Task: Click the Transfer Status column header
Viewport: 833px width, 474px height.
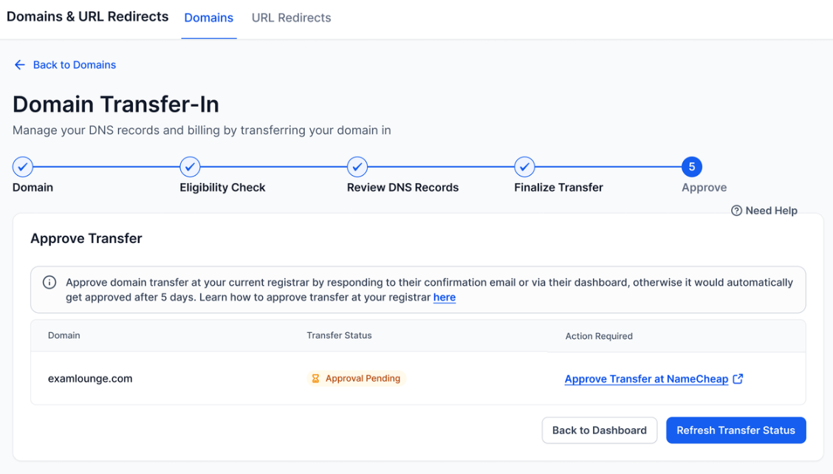Action: click(339, 335)
